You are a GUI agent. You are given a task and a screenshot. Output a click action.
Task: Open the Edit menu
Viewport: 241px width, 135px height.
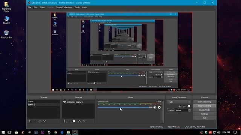[36, 7]
